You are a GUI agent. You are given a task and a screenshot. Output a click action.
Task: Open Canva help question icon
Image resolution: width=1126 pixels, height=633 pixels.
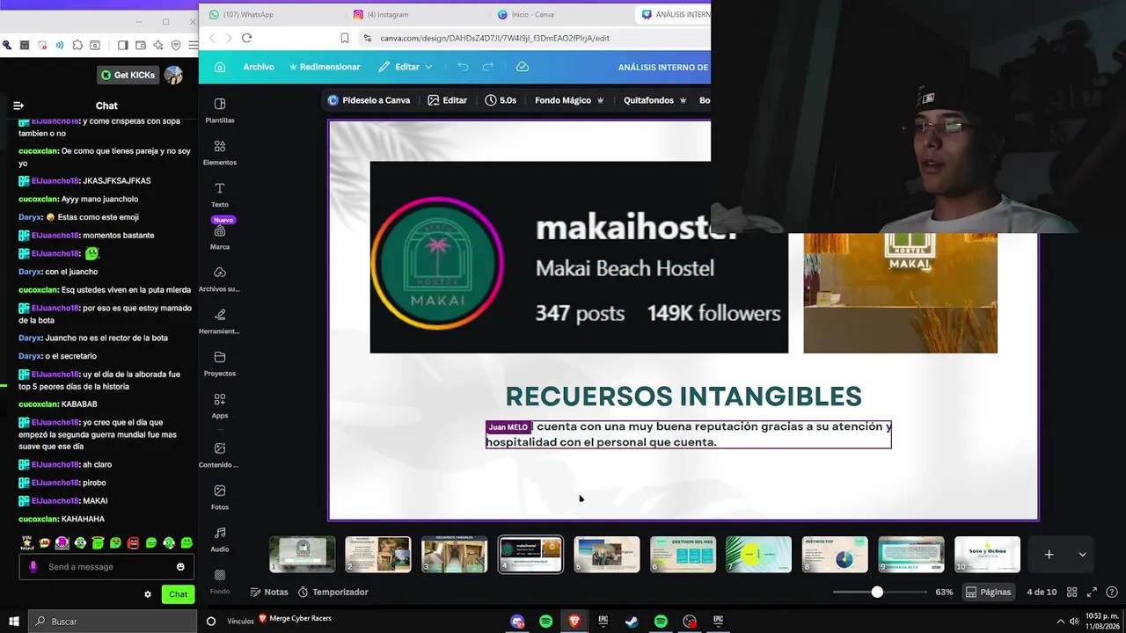[x=1113, y=592]
